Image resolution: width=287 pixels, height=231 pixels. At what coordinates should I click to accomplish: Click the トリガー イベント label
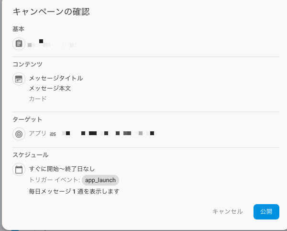click(55, 180)
